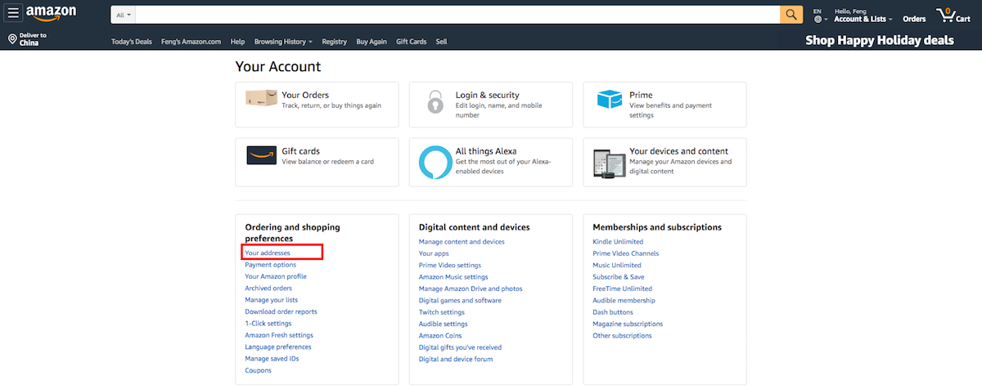982x389 pixels.
Task: Open Amazon Coins link
Action: (442, 336)
